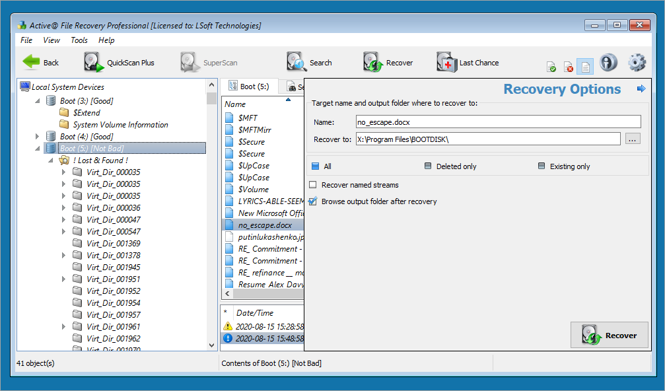Select the Boot (3:) [Good] disk
Screen dimensions: 665x391
(87, 101)
